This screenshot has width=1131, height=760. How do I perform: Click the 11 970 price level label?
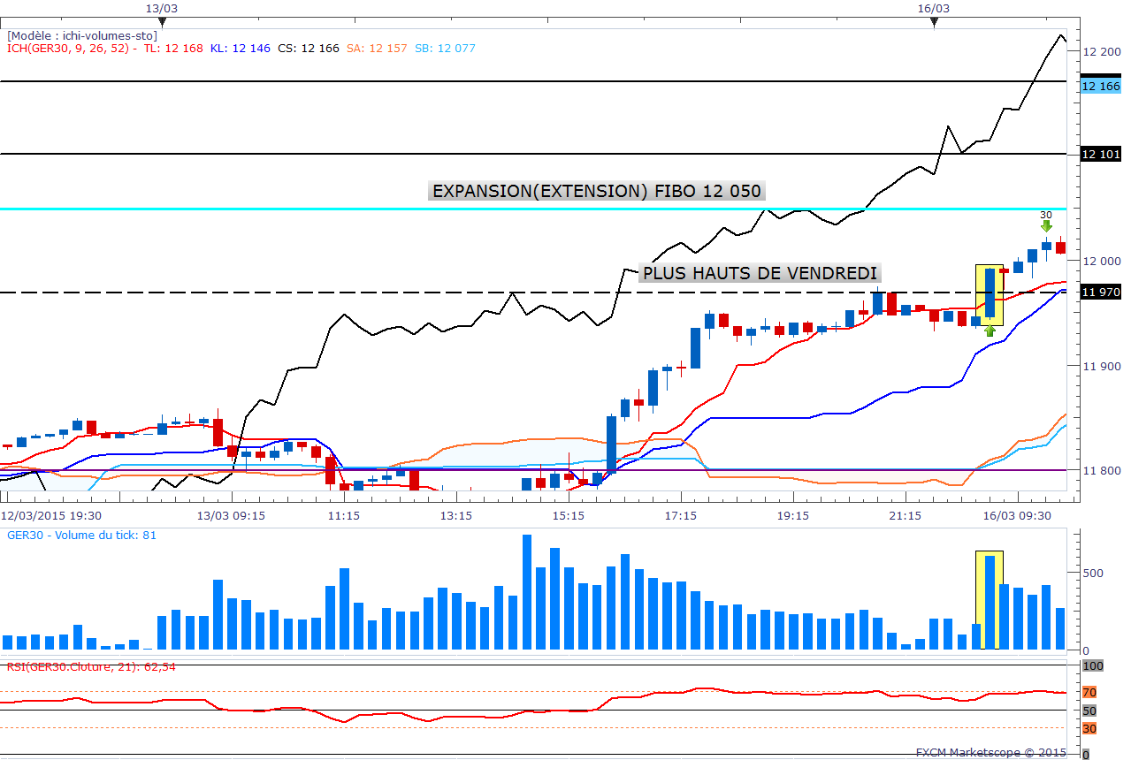pos(1101,292)
